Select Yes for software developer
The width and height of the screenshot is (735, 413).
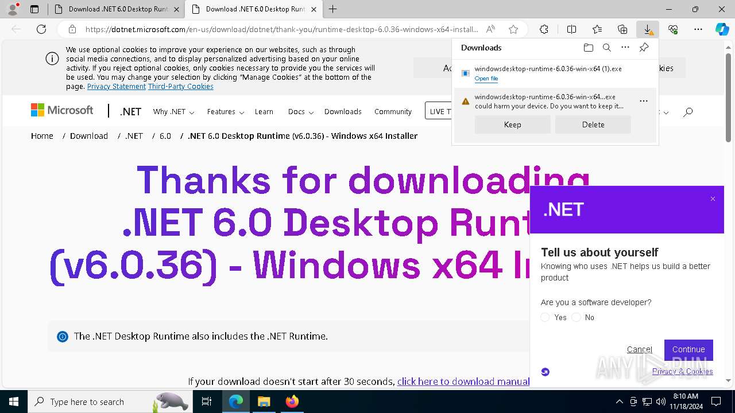point(546,317)
